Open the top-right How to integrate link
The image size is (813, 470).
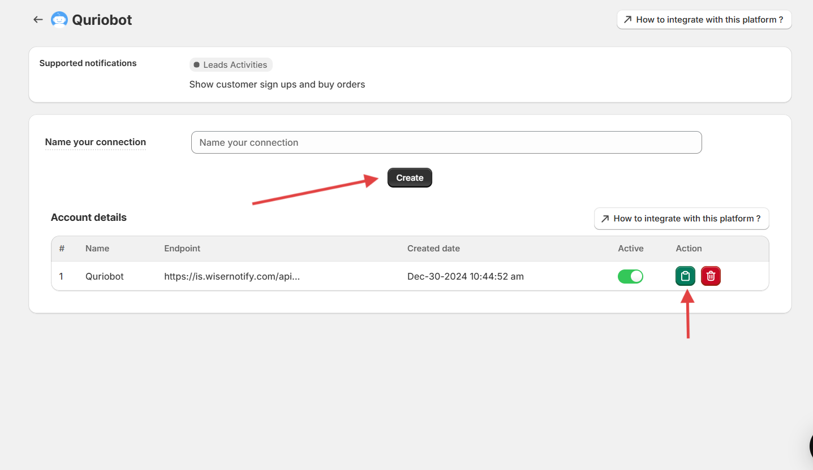704,20
